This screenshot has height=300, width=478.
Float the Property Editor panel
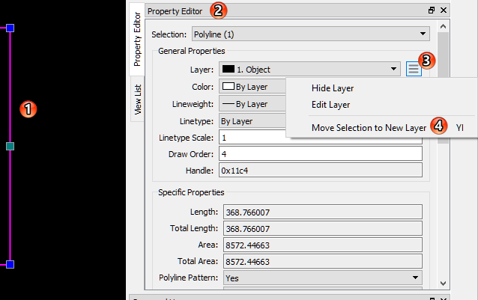[431, 10]
